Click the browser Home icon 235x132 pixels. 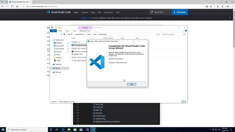(17, 7)
